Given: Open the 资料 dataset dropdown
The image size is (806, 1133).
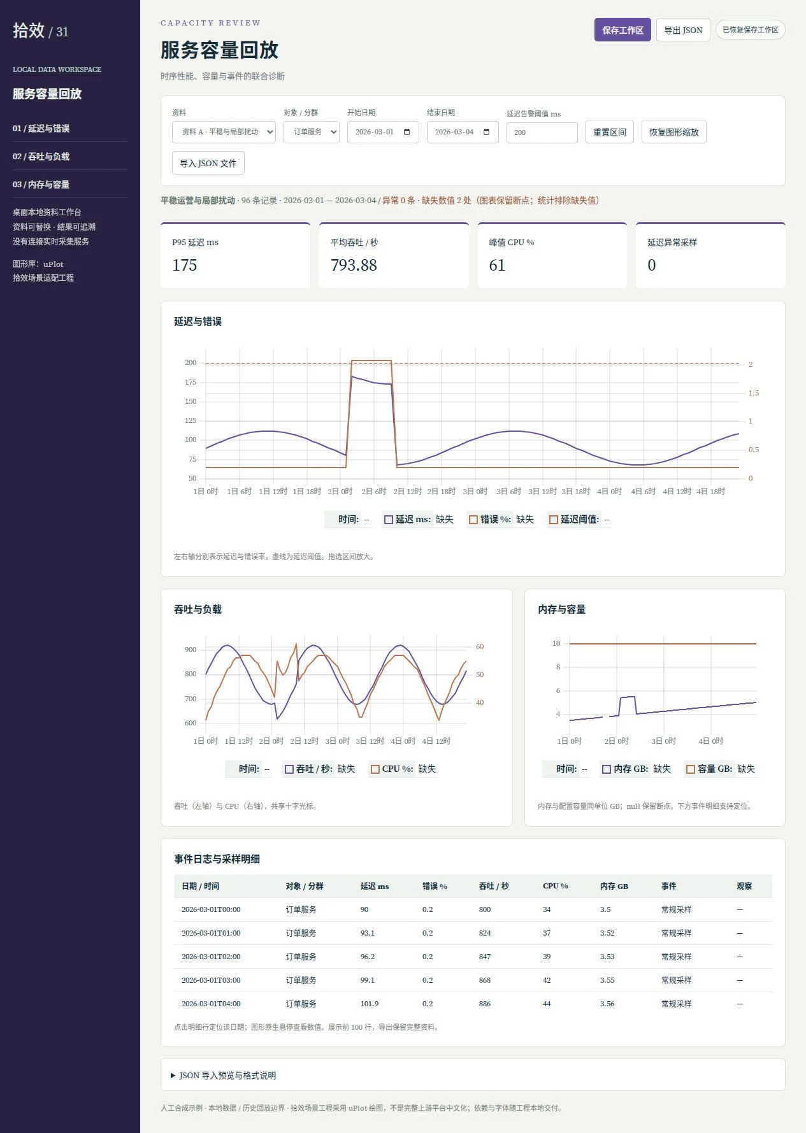Looking at the screenshot, I should (224, 132).
